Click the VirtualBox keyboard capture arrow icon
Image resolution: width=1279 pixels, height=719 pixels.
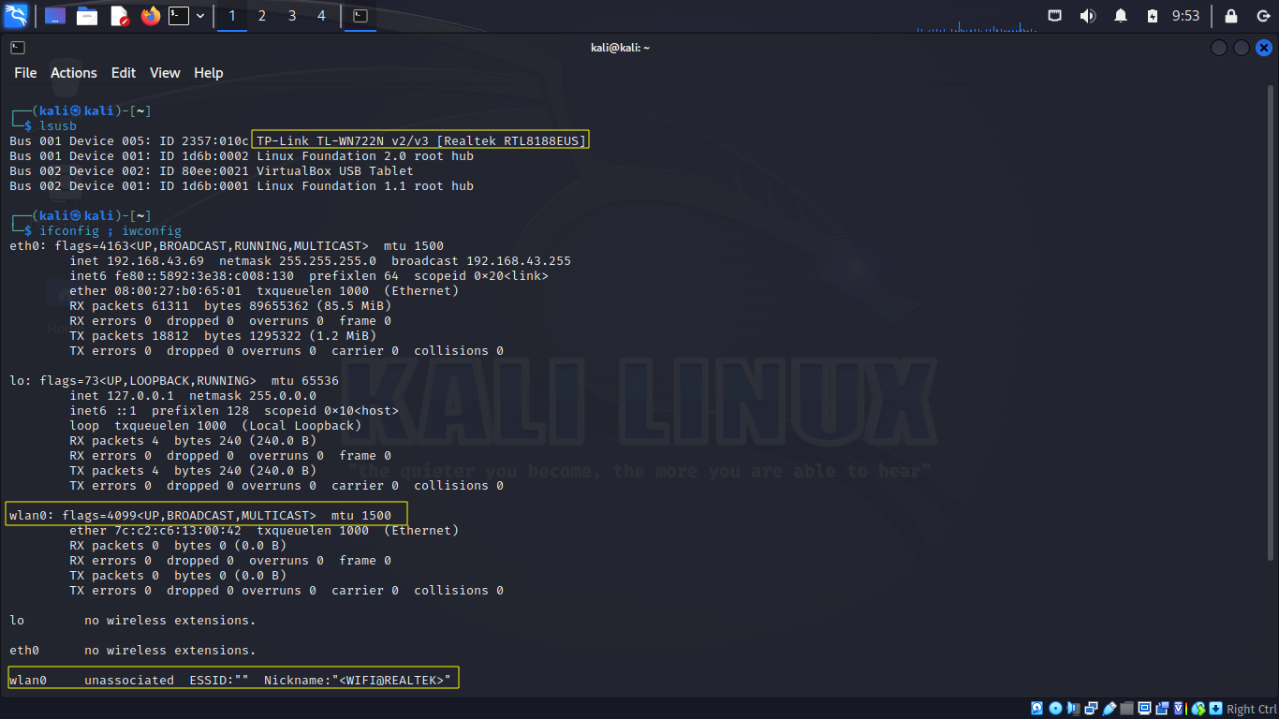[x=1215, y=709]
